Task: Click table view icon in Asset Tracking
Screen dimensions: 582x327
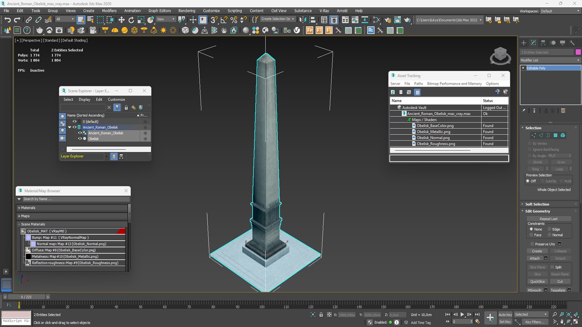Action: [417, 92]
